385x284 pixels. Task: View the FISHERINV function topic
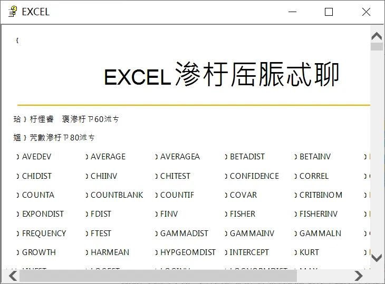tap(319, 214)
